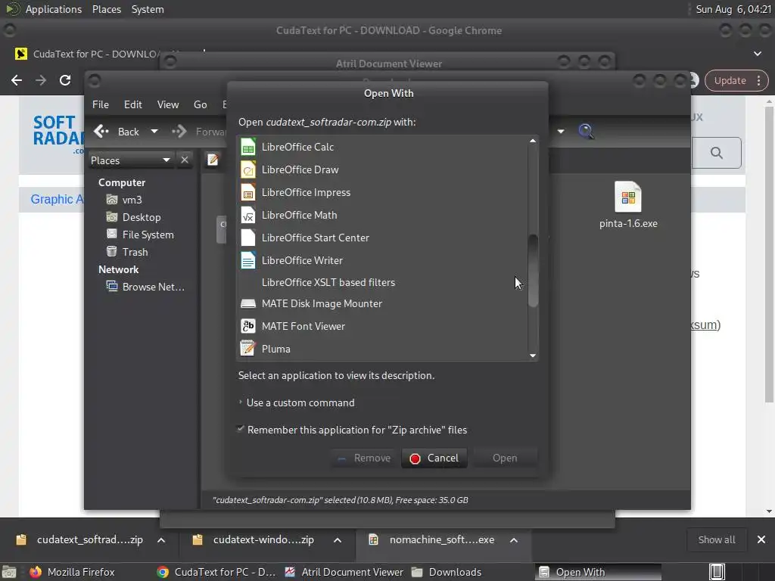Viewport: 775px width, 581px height.
Task: Pick the MATE Disk Image Mounter icon
Action: tap(248, 303)
